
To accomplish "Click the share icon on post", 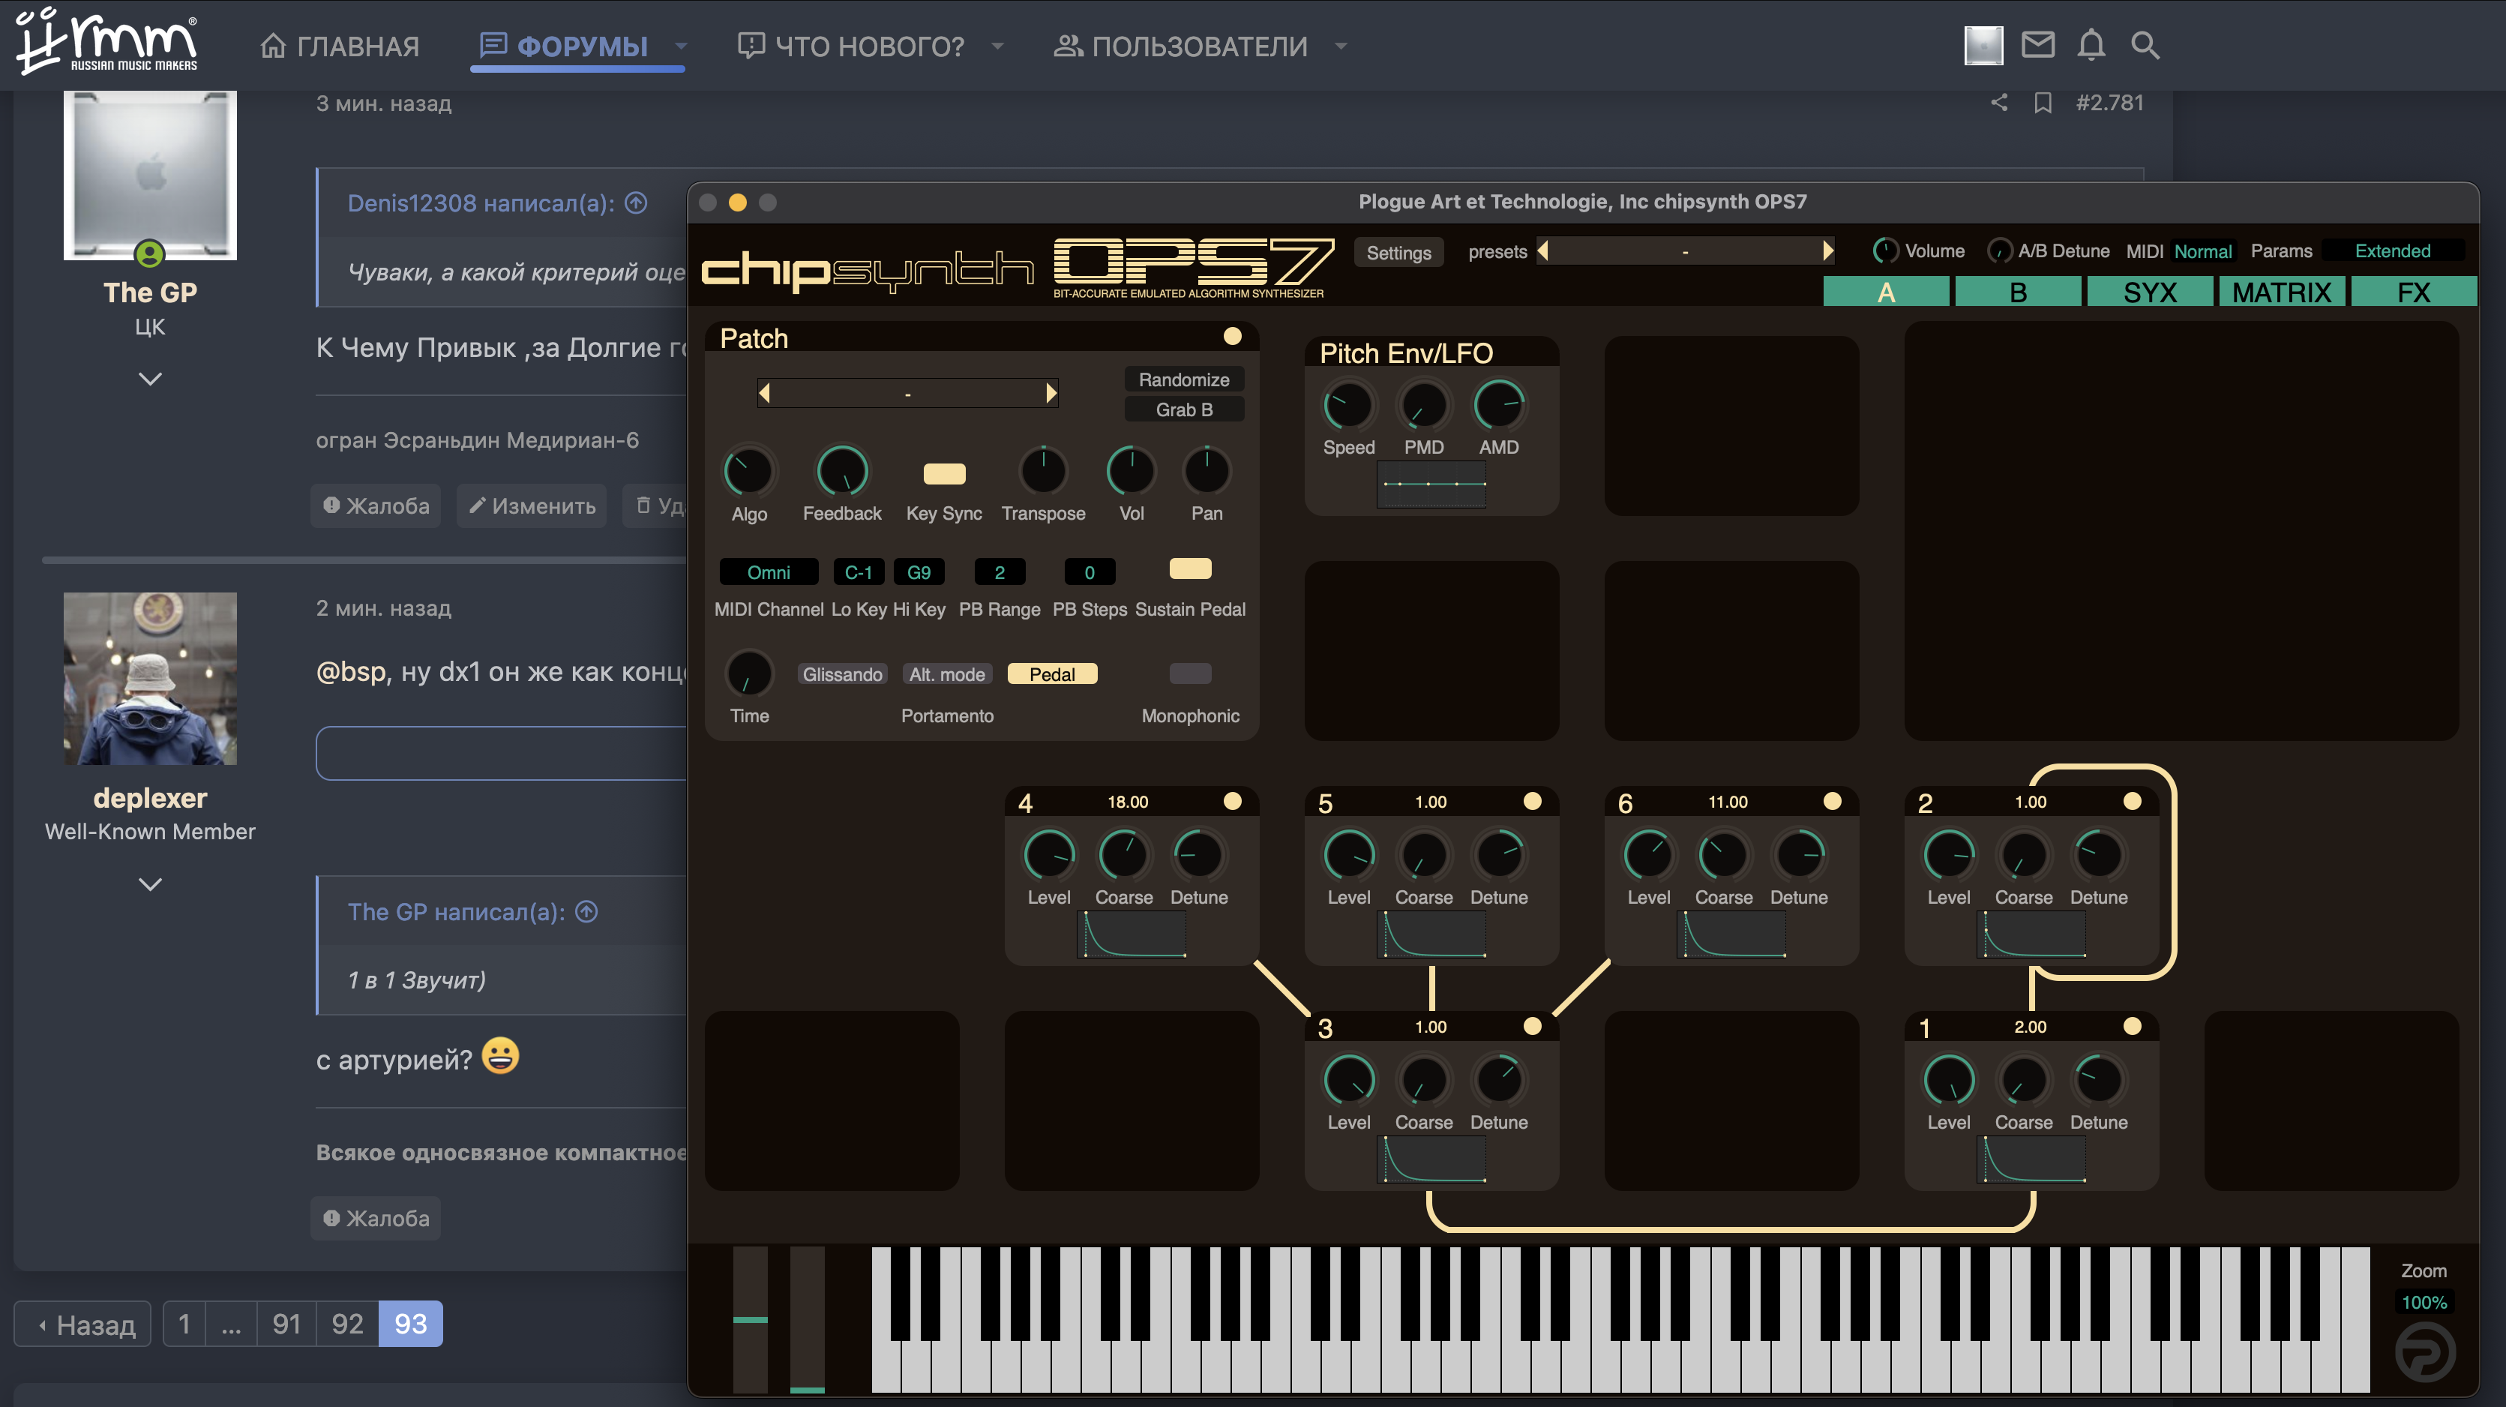I will point(1998,103).
